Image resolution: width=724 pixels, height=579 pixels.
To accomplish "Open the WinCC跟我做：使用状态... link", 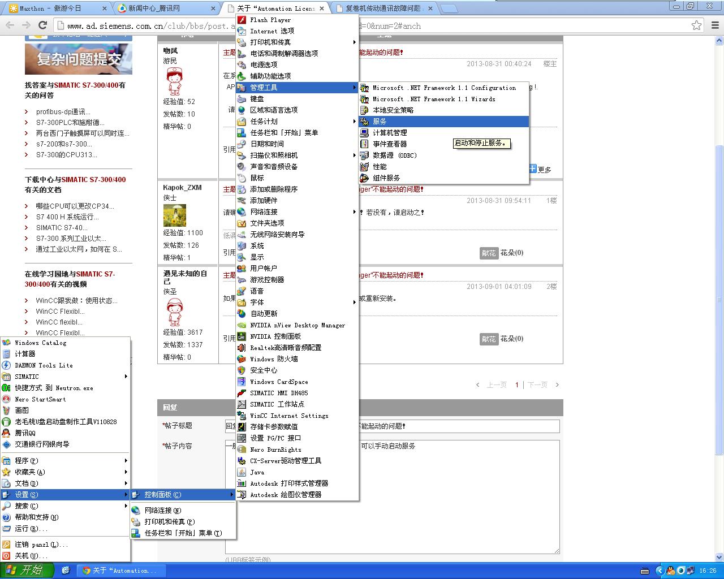I will 77,301.
